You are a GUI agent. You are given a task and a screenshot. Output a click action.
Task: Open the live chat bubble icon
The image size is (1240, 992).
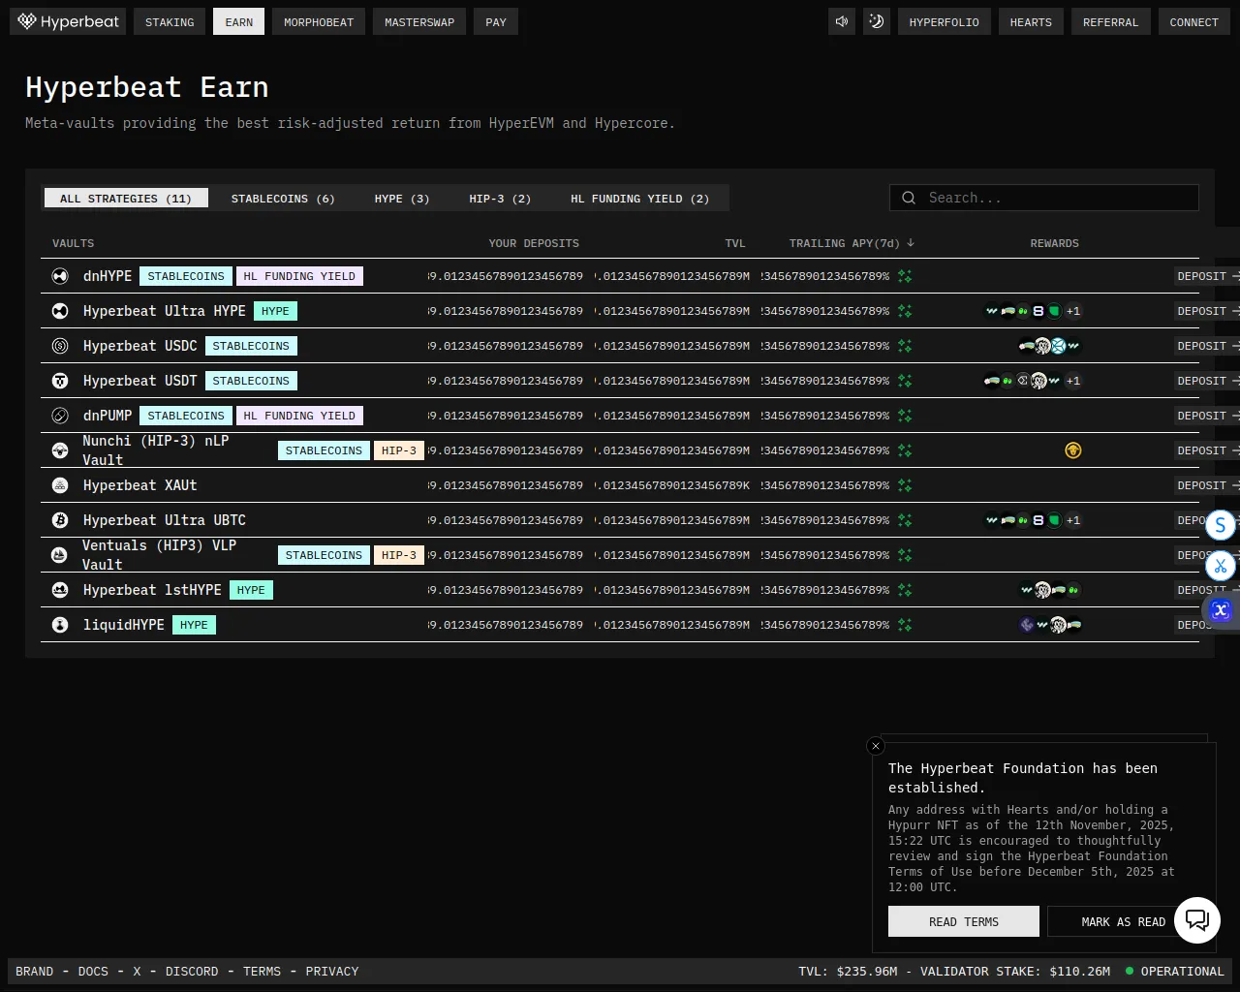pos(1197,920)
